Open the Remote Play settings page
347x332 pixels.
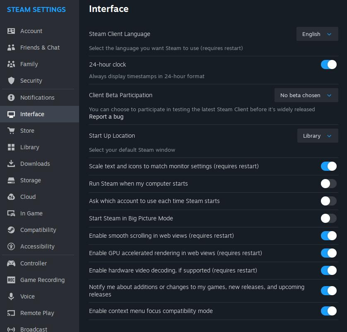point(37,313)
